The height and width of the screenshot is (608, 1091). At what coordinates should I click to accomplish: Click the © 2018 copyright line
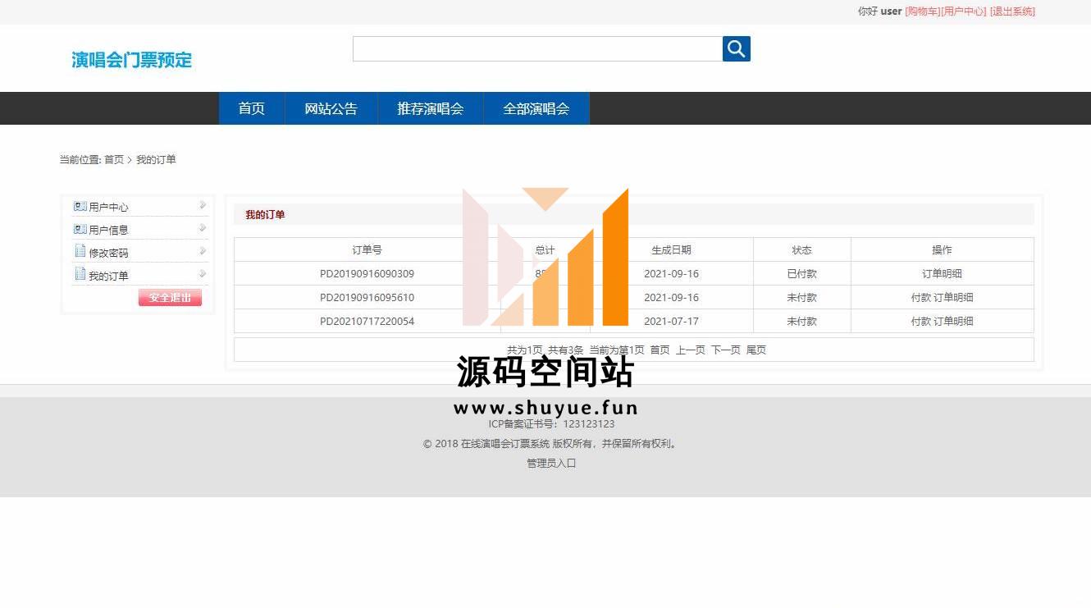click(x=551, y=444)
